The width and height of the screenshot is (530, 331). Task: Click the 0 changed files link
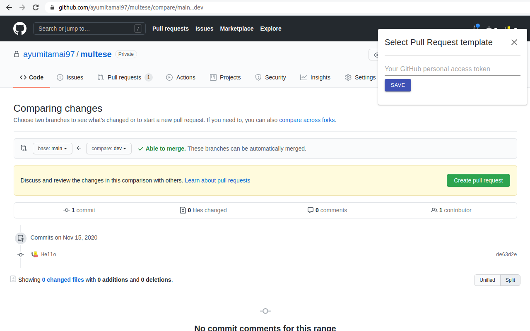63,280
